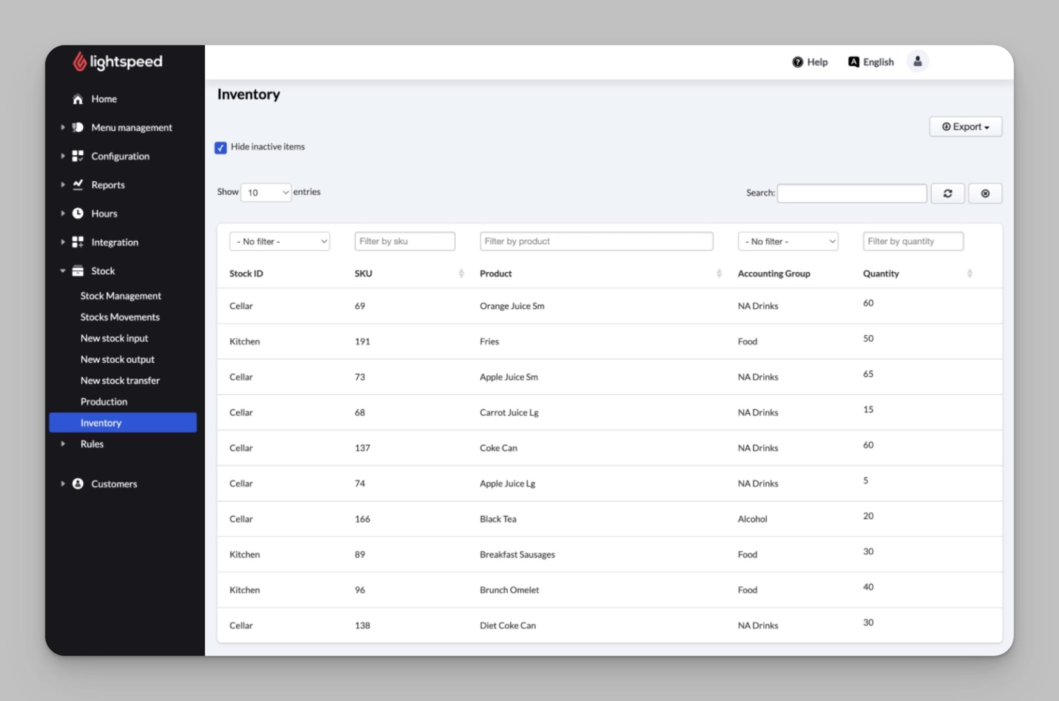Click the Coke Can product cell
This screenshot has height=701, width=1059.
point(498,448)
